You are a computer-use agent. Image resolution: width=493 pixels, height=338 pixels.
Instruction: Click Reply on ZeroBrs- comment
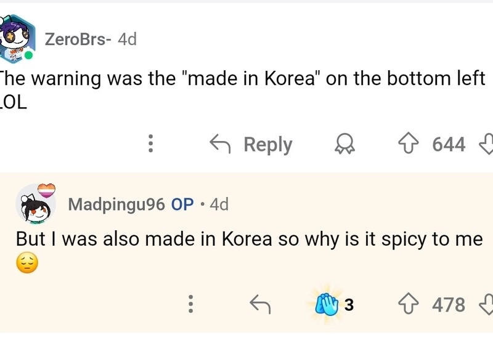[x=251, y=145]
